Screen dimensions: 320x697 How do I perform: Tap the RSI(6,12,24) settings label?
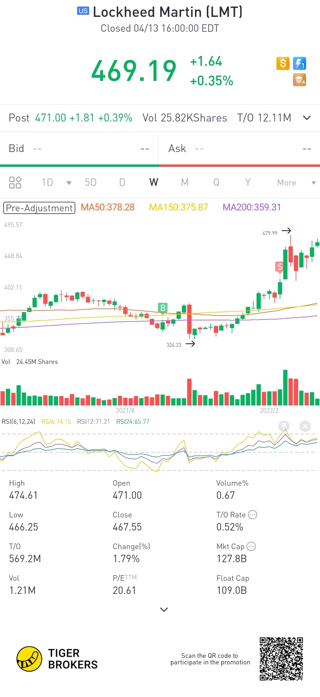click(18, 421)
